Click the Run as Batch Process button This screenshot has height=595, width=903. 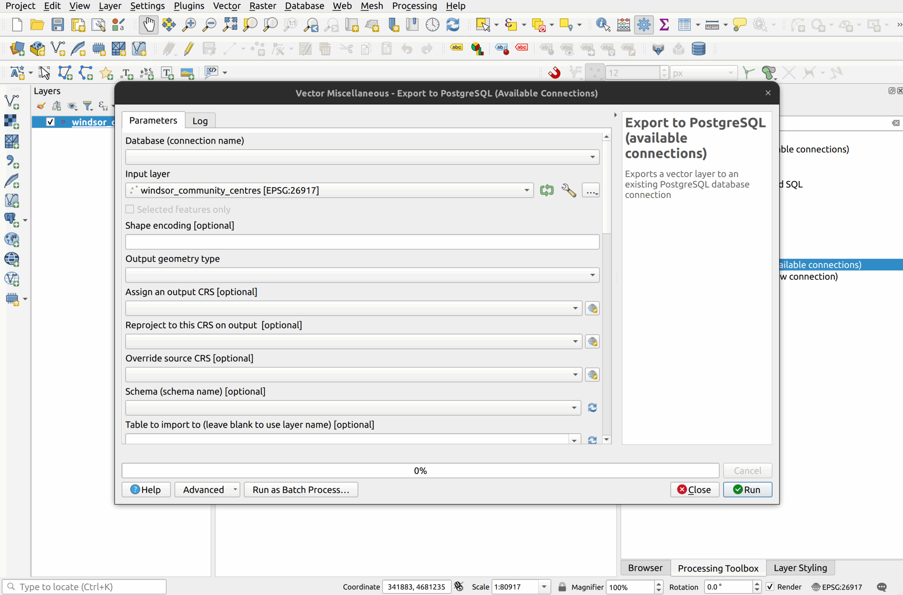point(301,489)
